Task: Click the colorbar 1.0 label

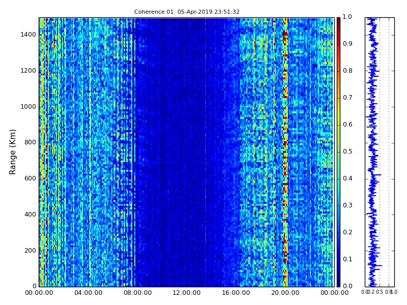Action: point(347,17)
